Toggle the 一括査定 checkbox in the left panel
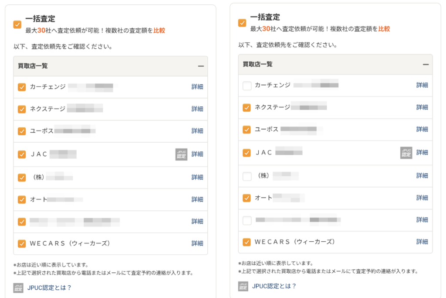The height and width of the screenshot is (298, 446). [x=17, y=24]
